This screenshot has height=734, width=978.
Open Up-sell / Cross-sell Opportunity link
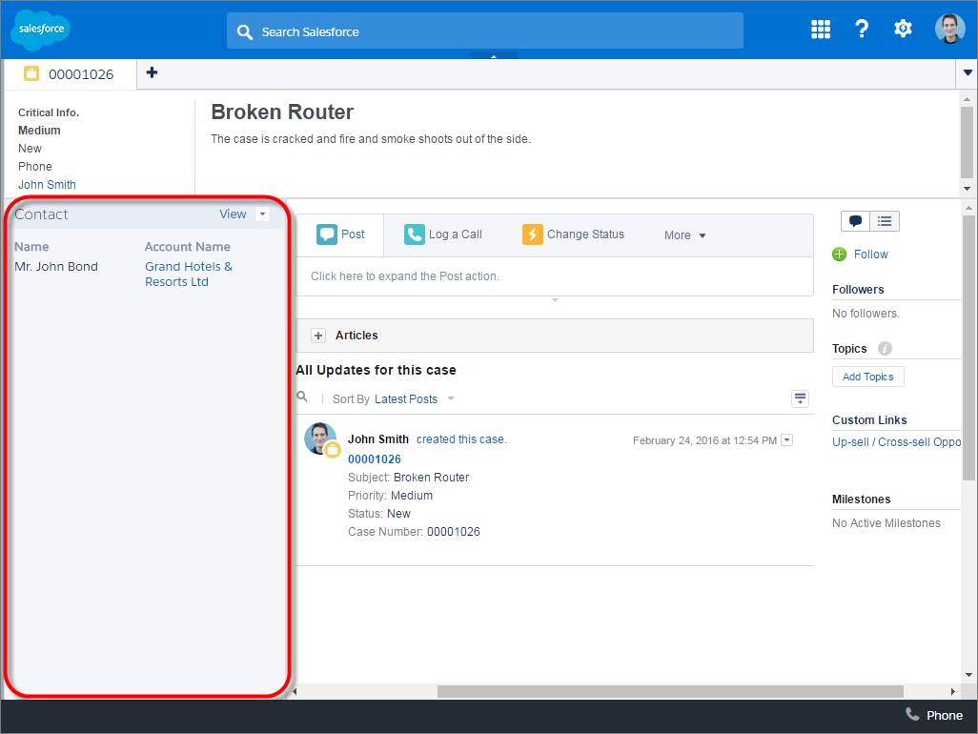click(896, 442)
